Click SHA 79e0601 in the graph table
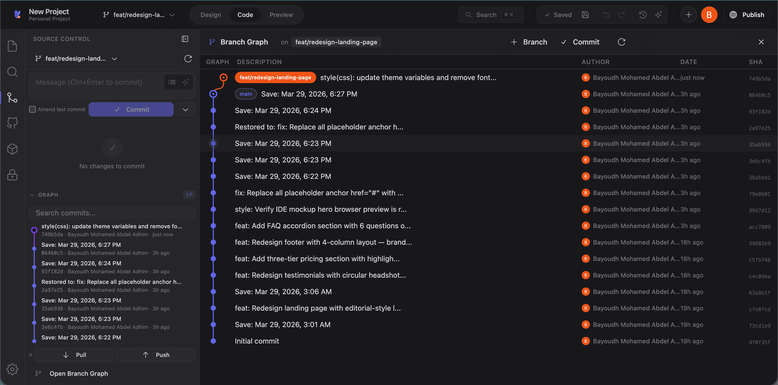 [x=759, y=194]
